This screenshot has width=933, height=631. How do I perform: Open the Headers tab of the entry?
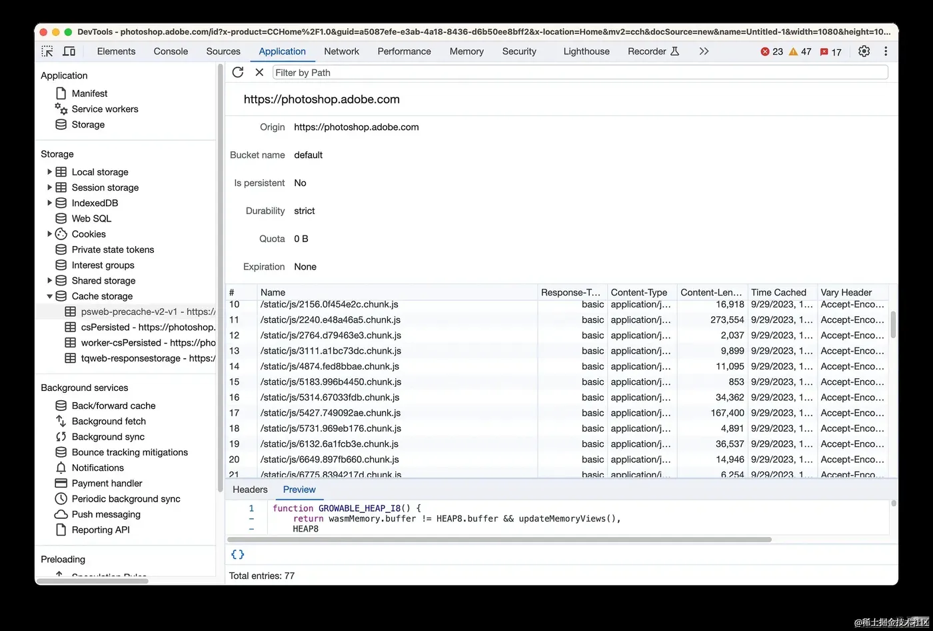(x=250, y=490)
